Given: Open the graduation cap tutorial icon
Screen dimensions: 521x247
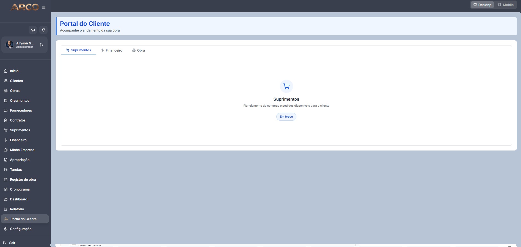Looking at the screenshot, I should click(x=33, y=30).
